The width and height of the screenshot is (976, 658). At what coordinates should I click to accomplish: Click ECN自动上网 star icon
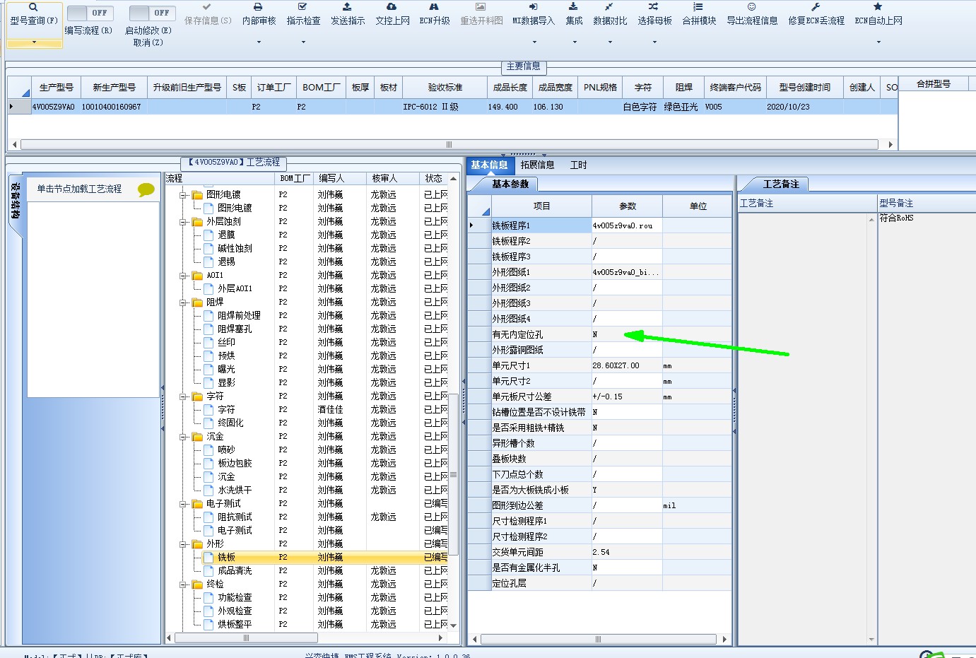878,6
